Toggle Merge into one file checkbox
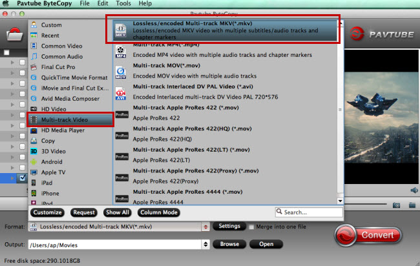The image size is (420, 266). tap(251, 227)
